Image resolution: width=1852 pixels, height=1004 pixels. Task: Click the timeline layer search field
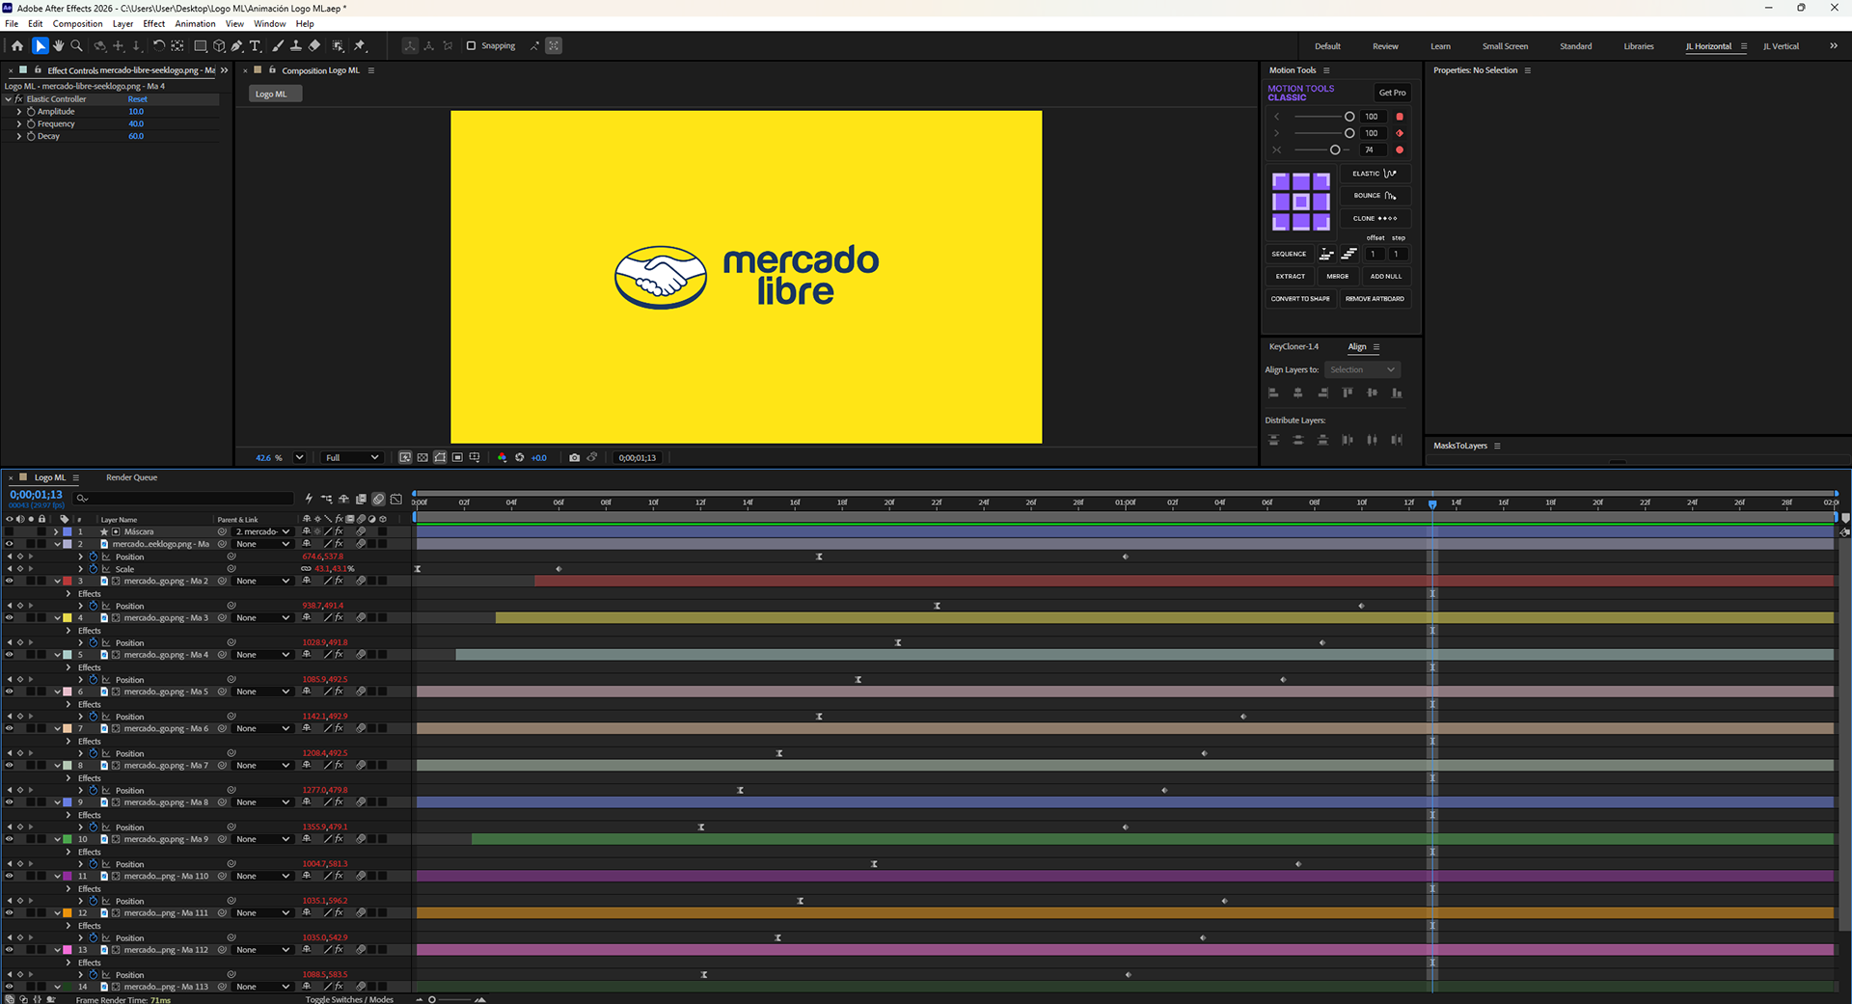[x=185, y=499]
